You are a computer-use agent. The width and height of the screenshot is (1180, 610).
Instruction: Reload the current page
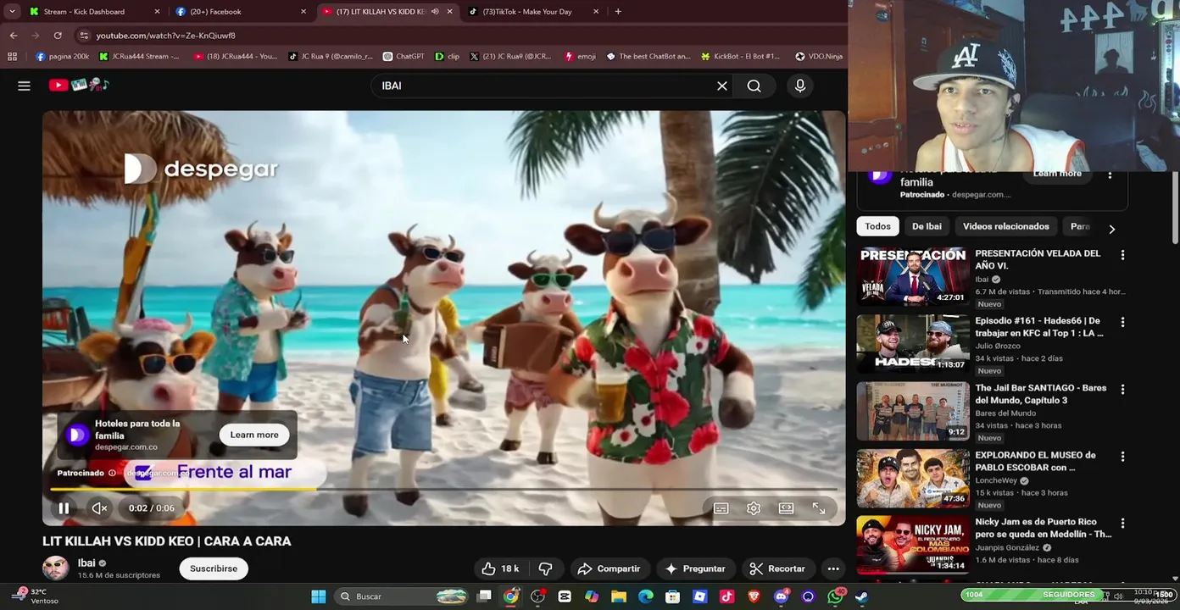(x=58, y=36)
